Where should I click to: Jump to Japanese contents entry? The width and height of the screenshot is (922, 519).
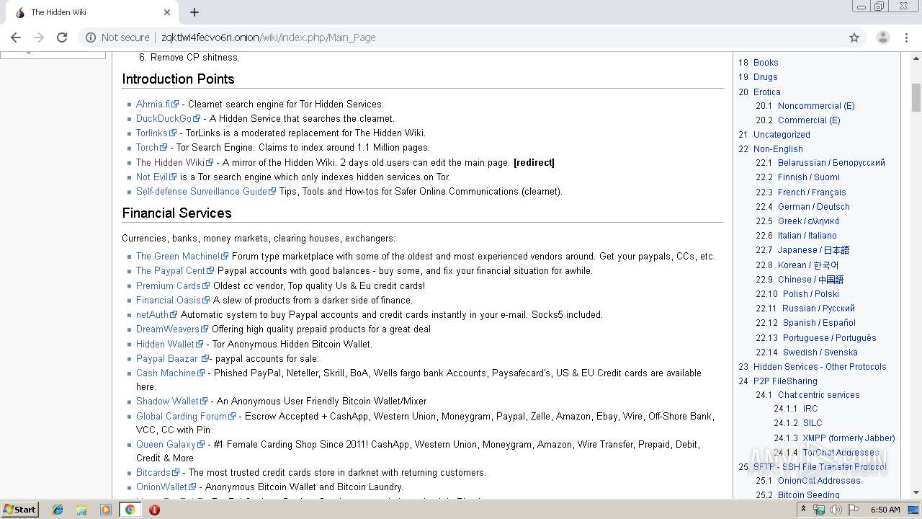point(813,250)
